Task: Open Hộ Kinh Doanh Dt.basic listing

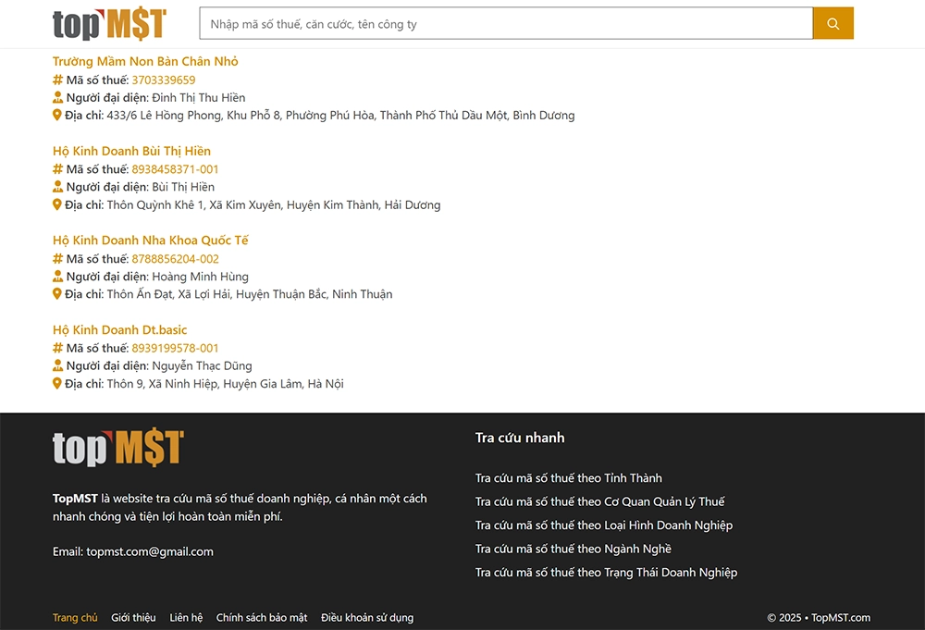Action: 119,330
